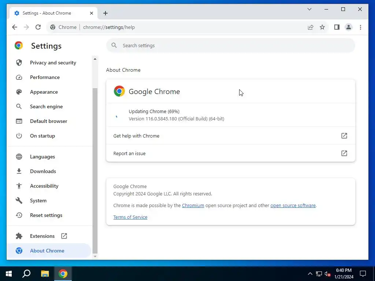Open the Windows Start menu
This screenshot has width=375, height=281.
[9, 274]
